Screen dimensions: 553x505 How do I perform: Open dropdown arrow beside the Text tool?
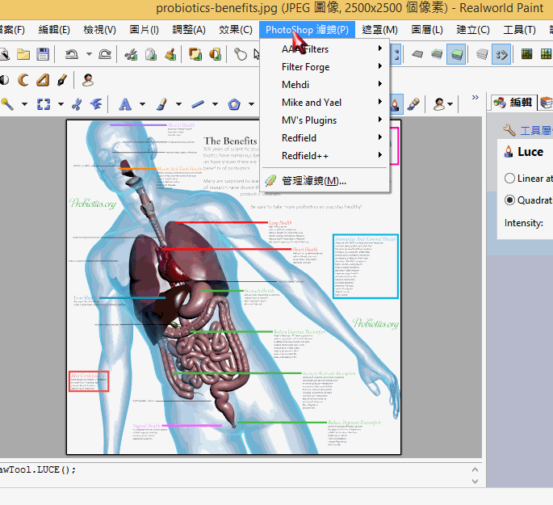[142, 104]
